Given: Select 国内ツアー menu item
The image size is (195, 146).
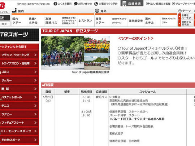Looking at the screenshot, I should point(19,21).
